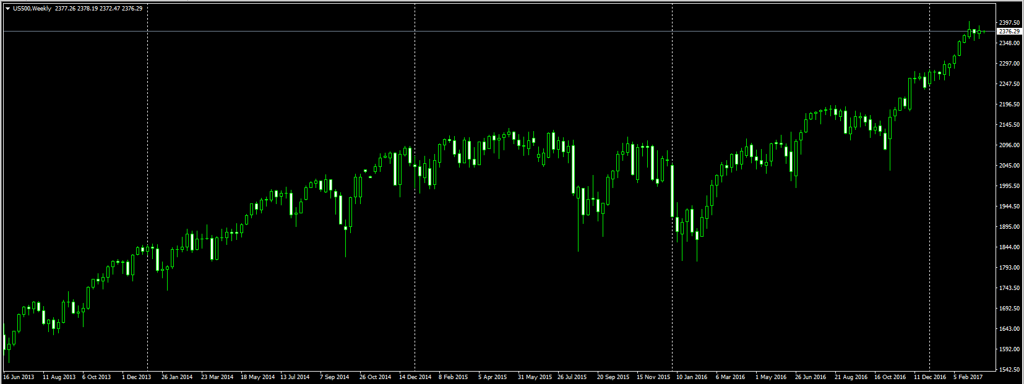1024x384 pixels.
Task: Select the 5 Feb 2017 date label
Action: click(968, 377)
